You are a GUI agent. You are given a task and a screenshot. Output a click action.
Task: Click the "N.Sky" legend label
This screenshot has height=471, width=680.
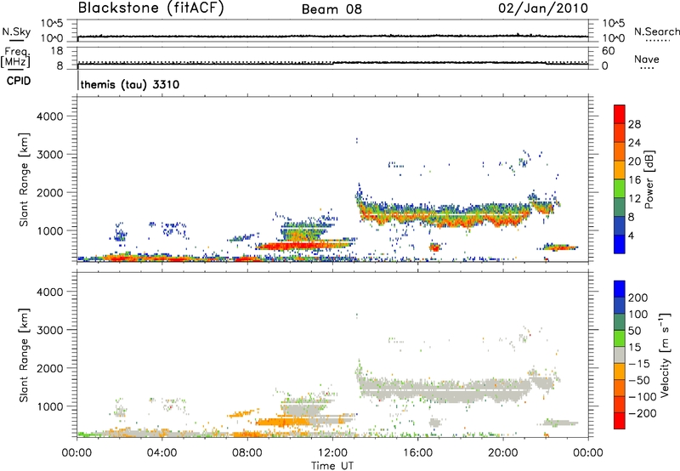[16, 31]
